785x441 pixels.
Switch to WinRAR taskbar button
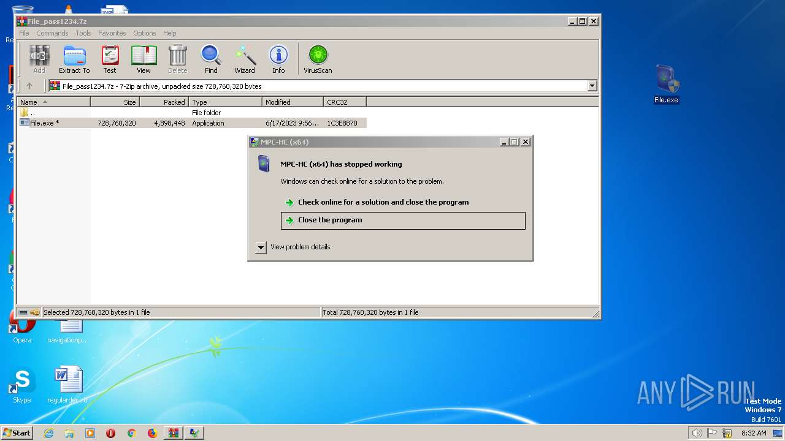point(174,433)
